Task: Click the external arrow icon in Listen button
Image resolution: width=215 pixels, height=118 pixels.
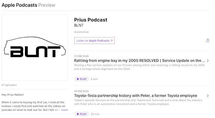Action: [111, 41]
